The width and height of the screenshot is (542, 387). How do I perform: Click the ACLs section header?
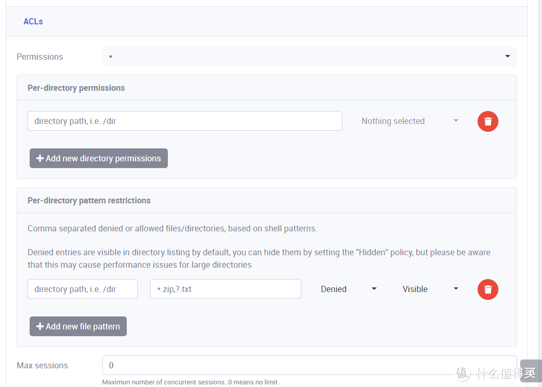pos(33,22)
